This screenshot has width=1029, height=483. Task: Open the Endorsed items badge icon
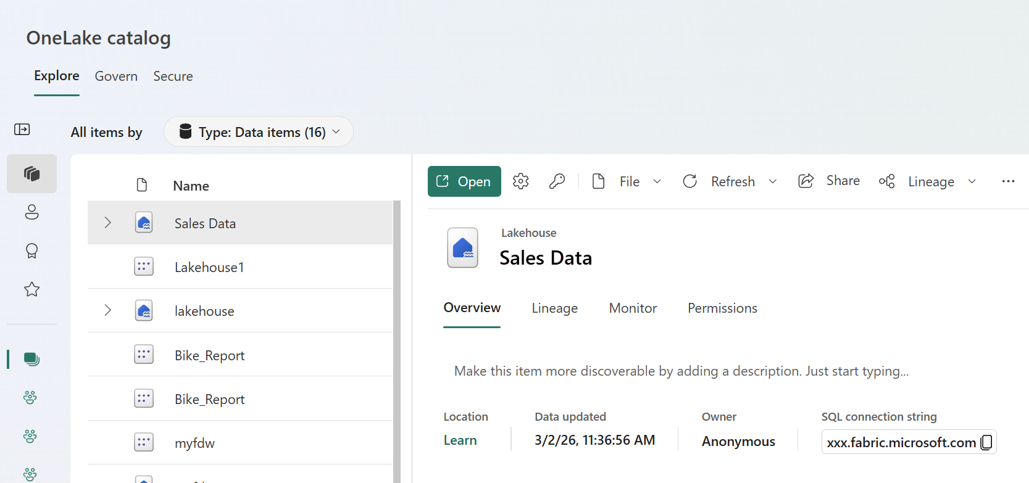click(x=32, y=251)
